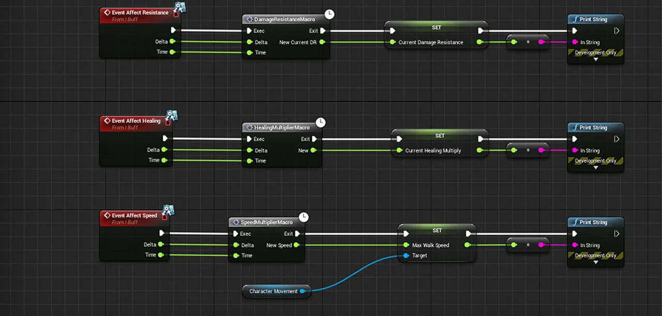Click the New Speed output pin
This screenshot has height=316, width=662.
[297, 245]
